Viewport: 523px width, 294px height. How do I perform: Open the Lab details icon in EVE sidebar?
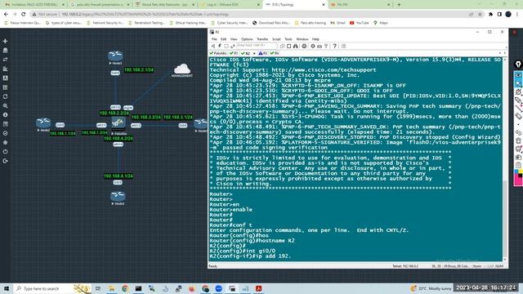pos(5,124)
